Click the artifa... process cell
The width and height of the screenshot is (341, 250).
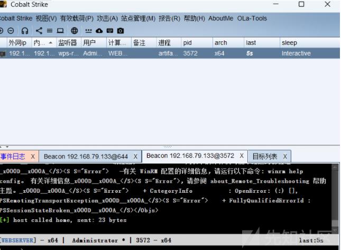pyautogui.click(x=168, y=53)
